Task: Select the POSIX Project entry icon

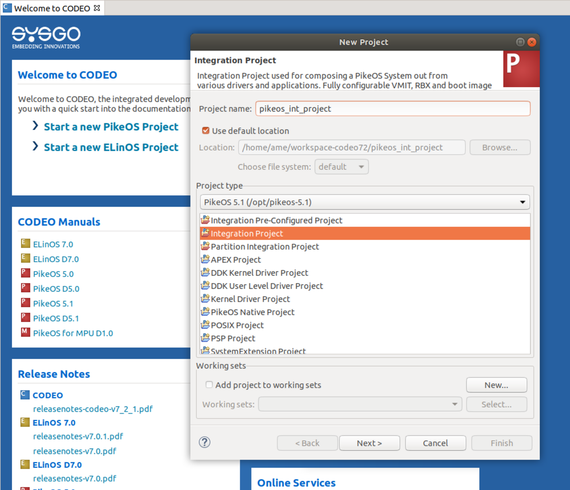Action: coord(205,325)
